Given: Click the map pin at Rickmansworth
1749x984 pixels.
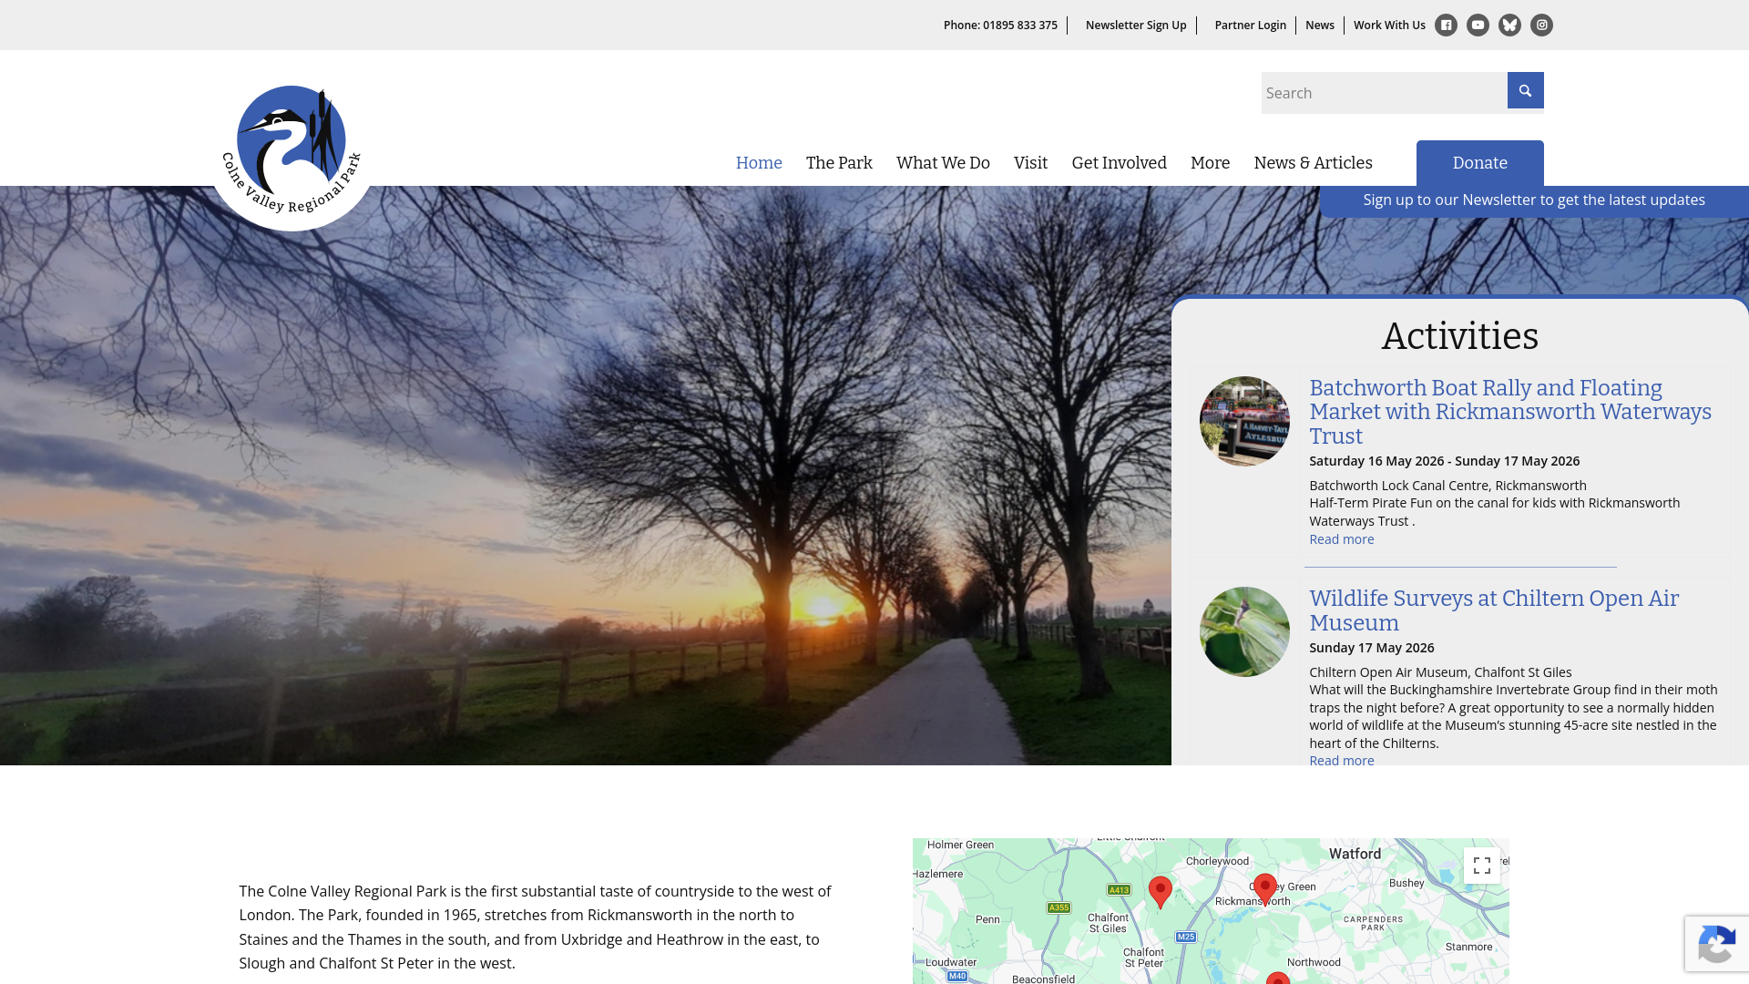Looking at the screenshot, I should click(1264, 889).
